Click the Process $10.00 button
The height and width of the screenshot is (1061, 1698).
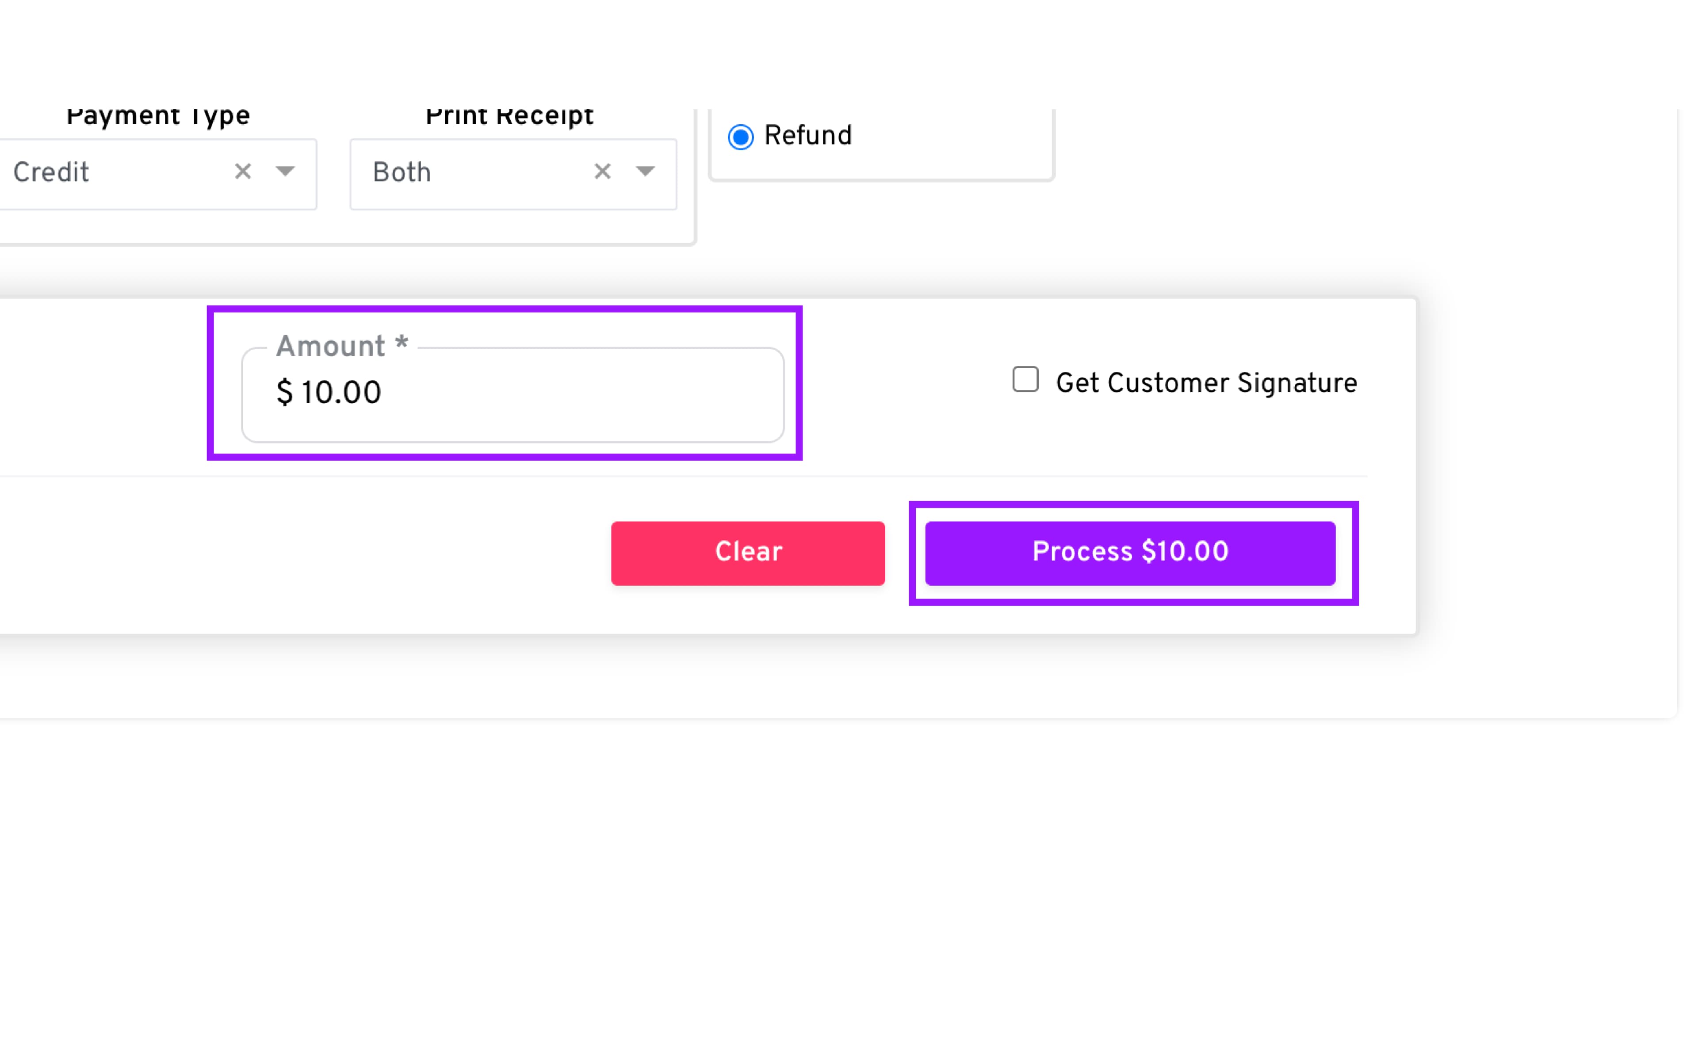click(x=1130, y=552)
